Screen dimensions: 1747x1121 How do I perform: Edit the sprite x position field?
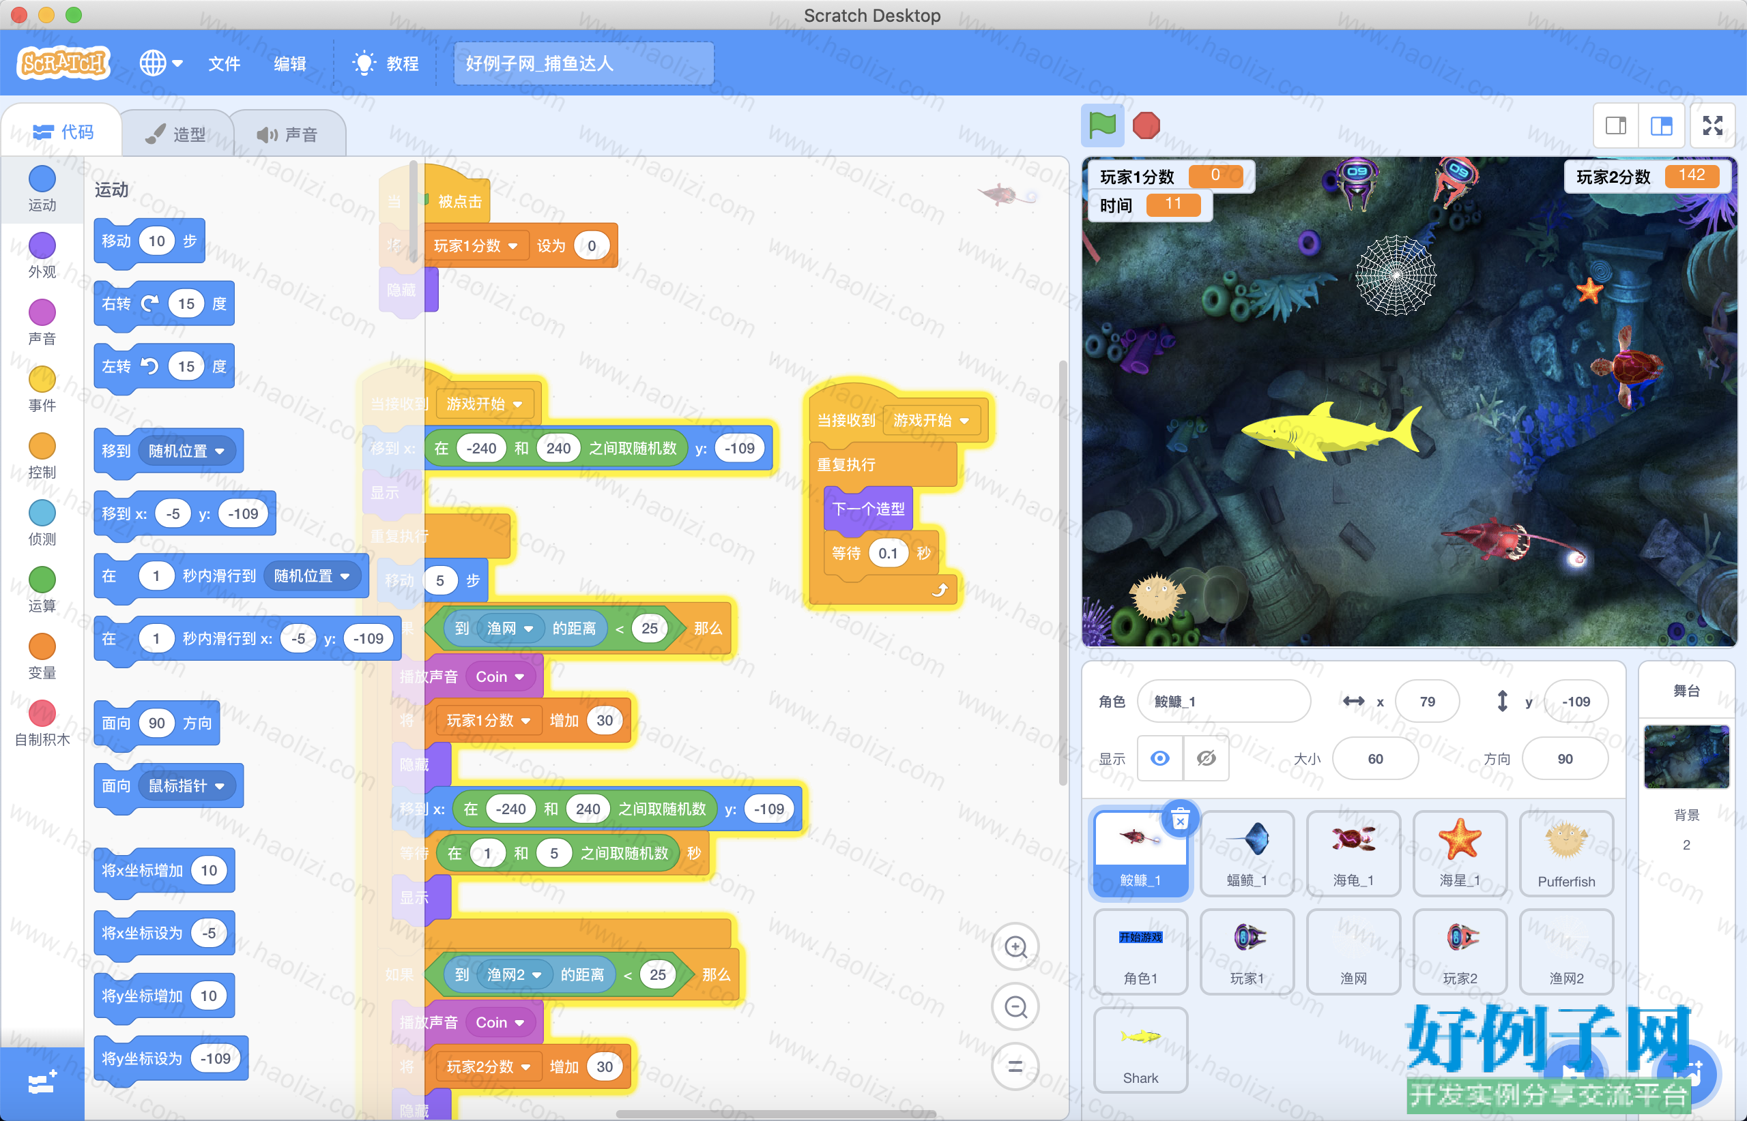click(1426, 701)
